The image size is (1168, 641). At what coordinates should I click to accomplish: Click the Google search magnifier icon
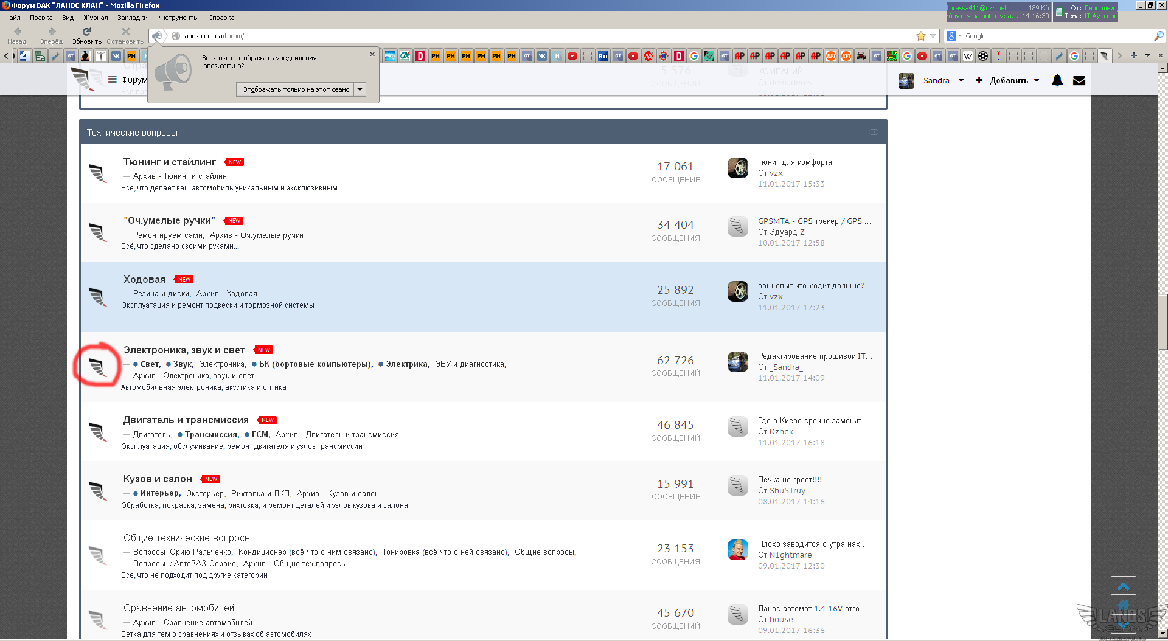[x=1158, y=36]
